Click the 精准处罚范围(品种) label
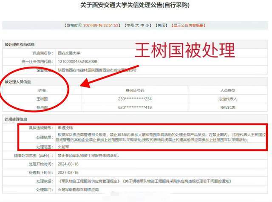Image resolution: width=272 pixels, height=202 pixels. click(x=34, y=156)
